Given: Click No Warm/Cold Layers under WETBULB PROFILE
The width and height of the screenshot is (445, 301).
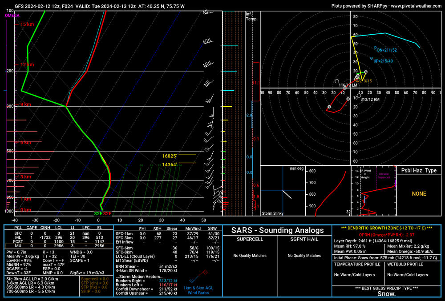Looking at the screenshot, I should tap(407, 275).
